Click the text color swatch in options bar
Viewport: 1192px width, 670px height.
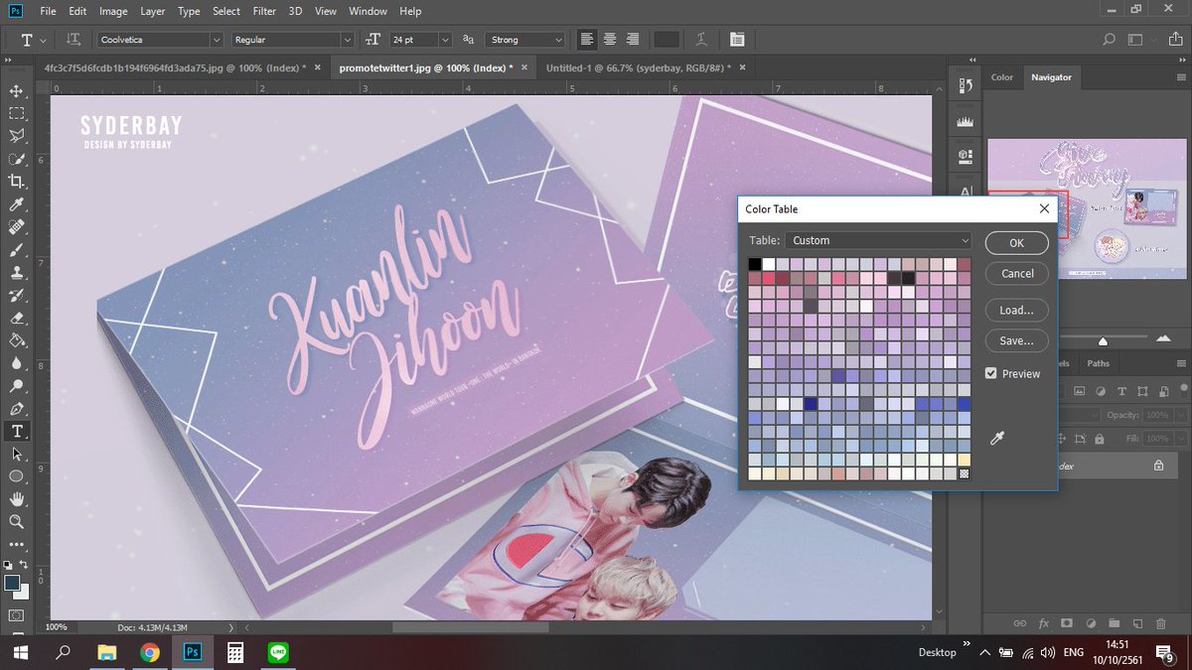click(x=667, y=40)
